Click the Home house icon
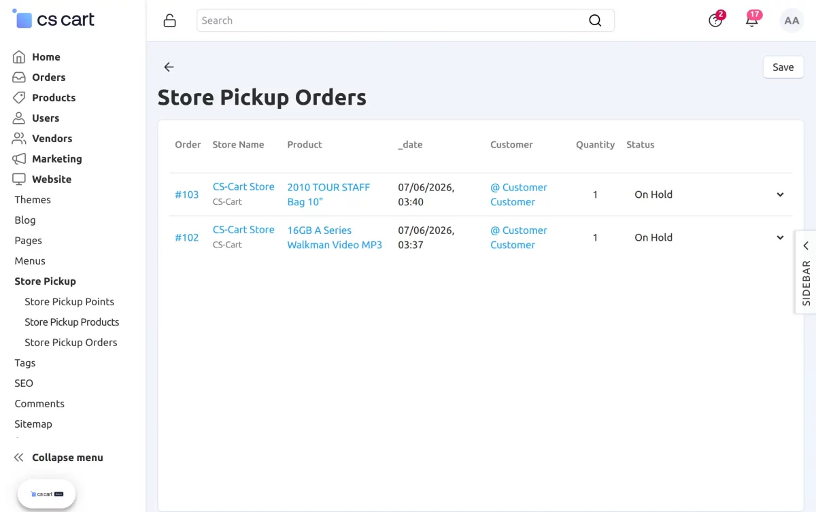The image size is (816, 512). pyautogui.click(x=19, y=57)
